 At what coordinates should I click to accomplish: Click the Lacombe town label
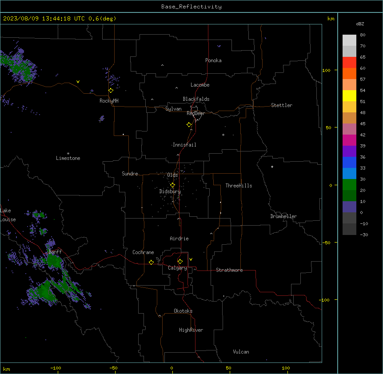200,85
